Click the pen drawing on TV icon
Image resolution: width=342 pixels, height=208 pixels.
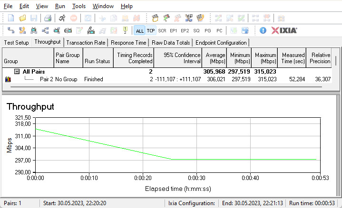tap(91, 30)
